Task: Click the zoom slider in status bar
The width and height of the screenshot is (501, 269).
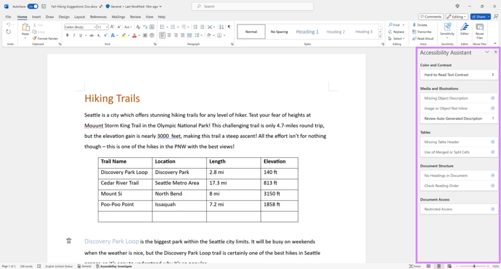Action: point(474,266)
